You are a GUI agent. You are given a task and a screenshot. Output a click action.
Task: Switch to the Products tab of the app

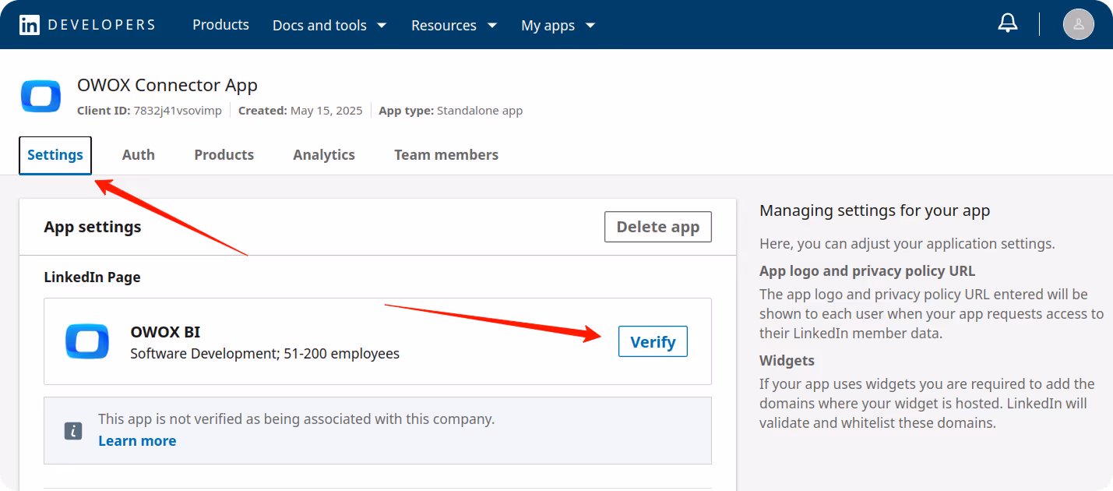coord(224,154)
